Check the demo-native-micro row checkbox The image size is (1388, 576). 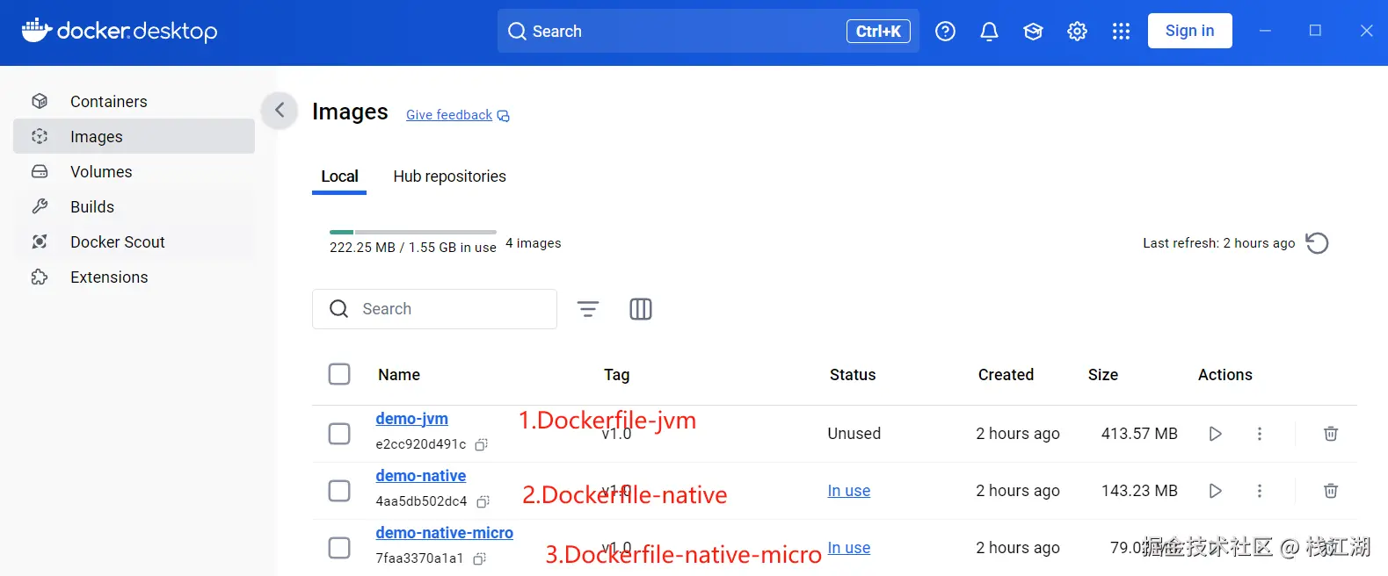pos(339,548)
